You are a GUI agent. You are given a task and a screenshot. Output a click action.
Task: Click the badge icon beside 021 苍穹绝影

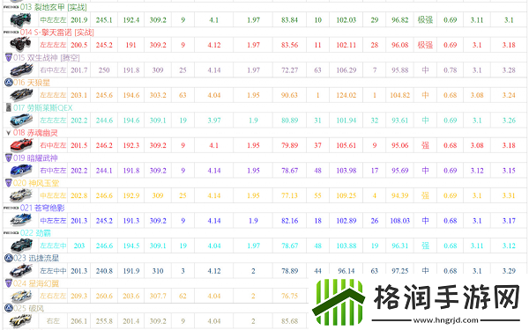(11, 208)
